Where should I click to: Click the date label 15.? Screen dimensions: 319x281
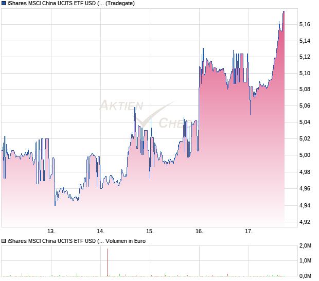point(150,232)
